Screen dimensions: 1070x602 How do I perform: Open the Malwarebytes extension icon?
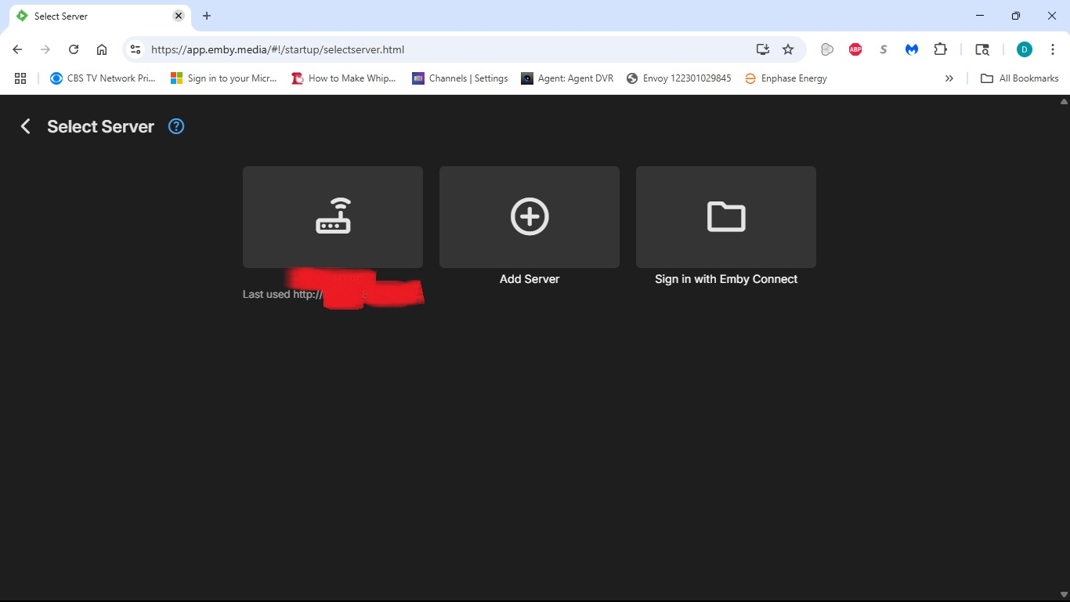point(912,49)
